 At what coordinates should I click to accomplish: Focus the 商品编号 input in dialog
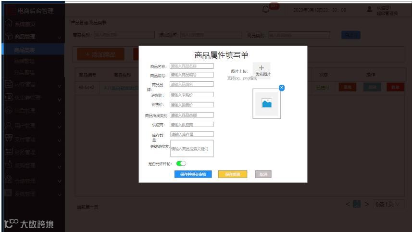point(191,75)
